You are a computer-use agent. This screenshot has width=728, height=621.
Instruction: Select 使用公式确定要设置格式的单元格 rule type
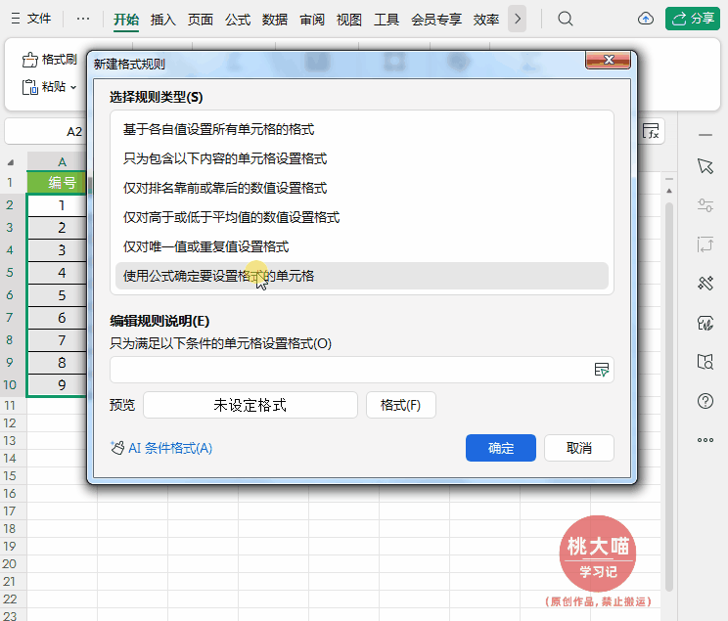[362, 276]
